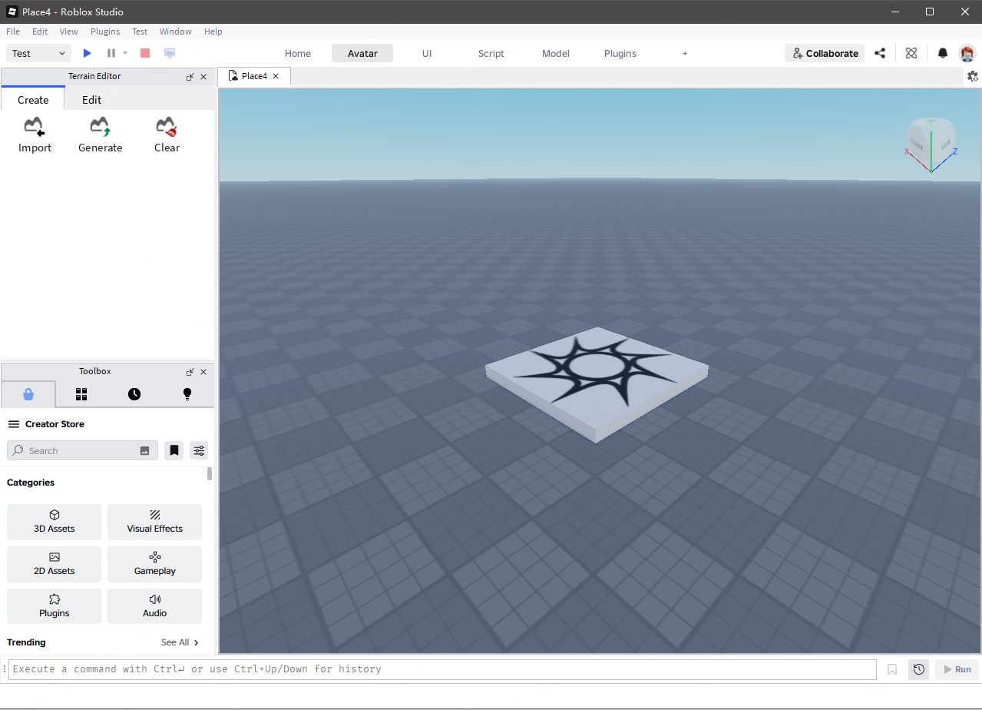The height and width of the screenshot is (710, 982).
Task: Open the Script ribbon tab
Action: (x=491, y=53)
